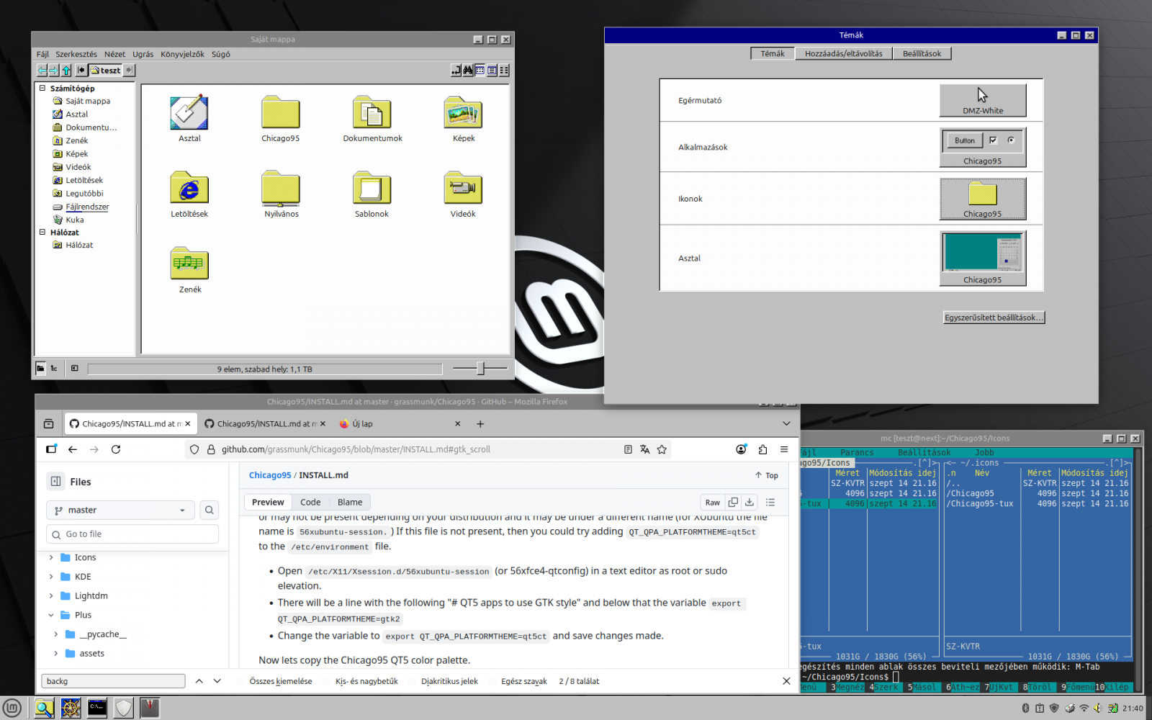Open the Chicago95 application theme button
This screenshot has height=720, width=1152.
983,148
